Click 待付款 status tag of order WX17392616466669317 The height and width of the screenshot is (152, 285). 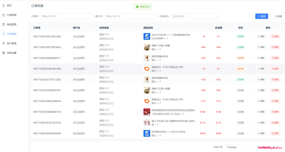coord(240,58)
